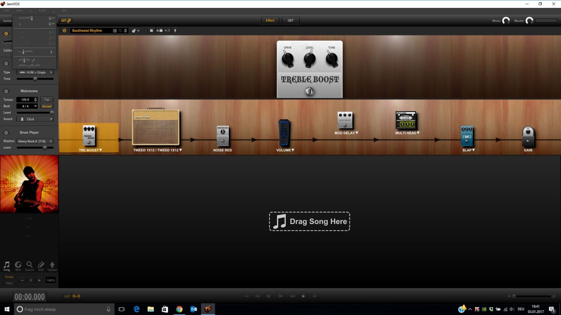Toggle the pickup section power button
This screenshot has width=561, height=315.
[x=6, y=63]
